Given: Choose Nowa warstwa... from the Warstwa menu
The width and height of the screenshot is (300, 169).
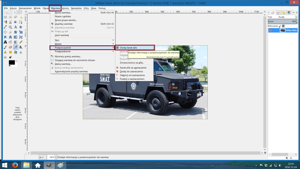Looking at the screenshot, I should 83,13.
